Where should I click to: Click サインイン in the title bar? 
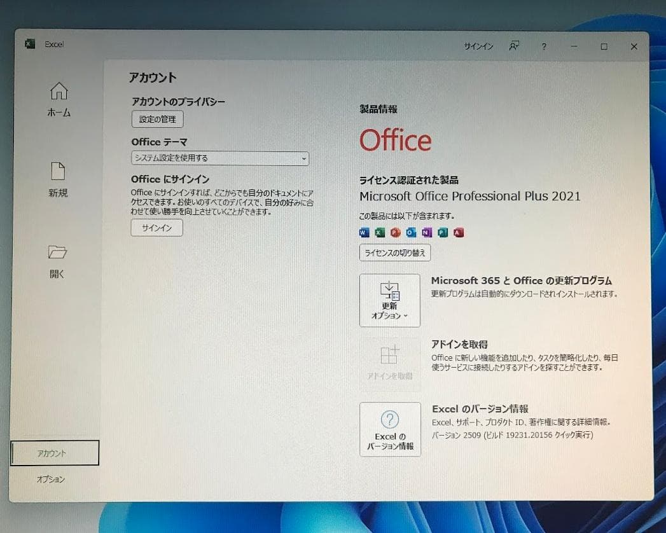[x=478, y=46]
